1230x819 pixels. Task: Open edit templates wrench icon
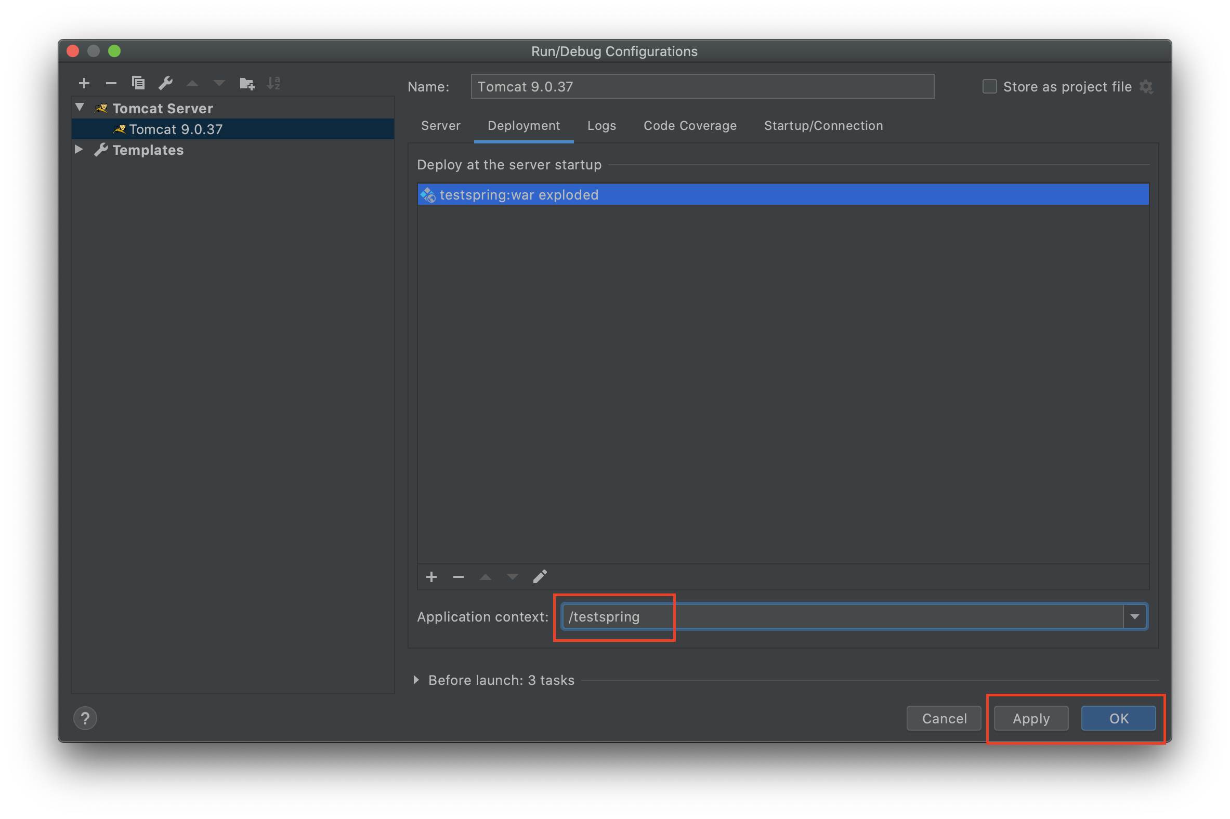[165, 83]
